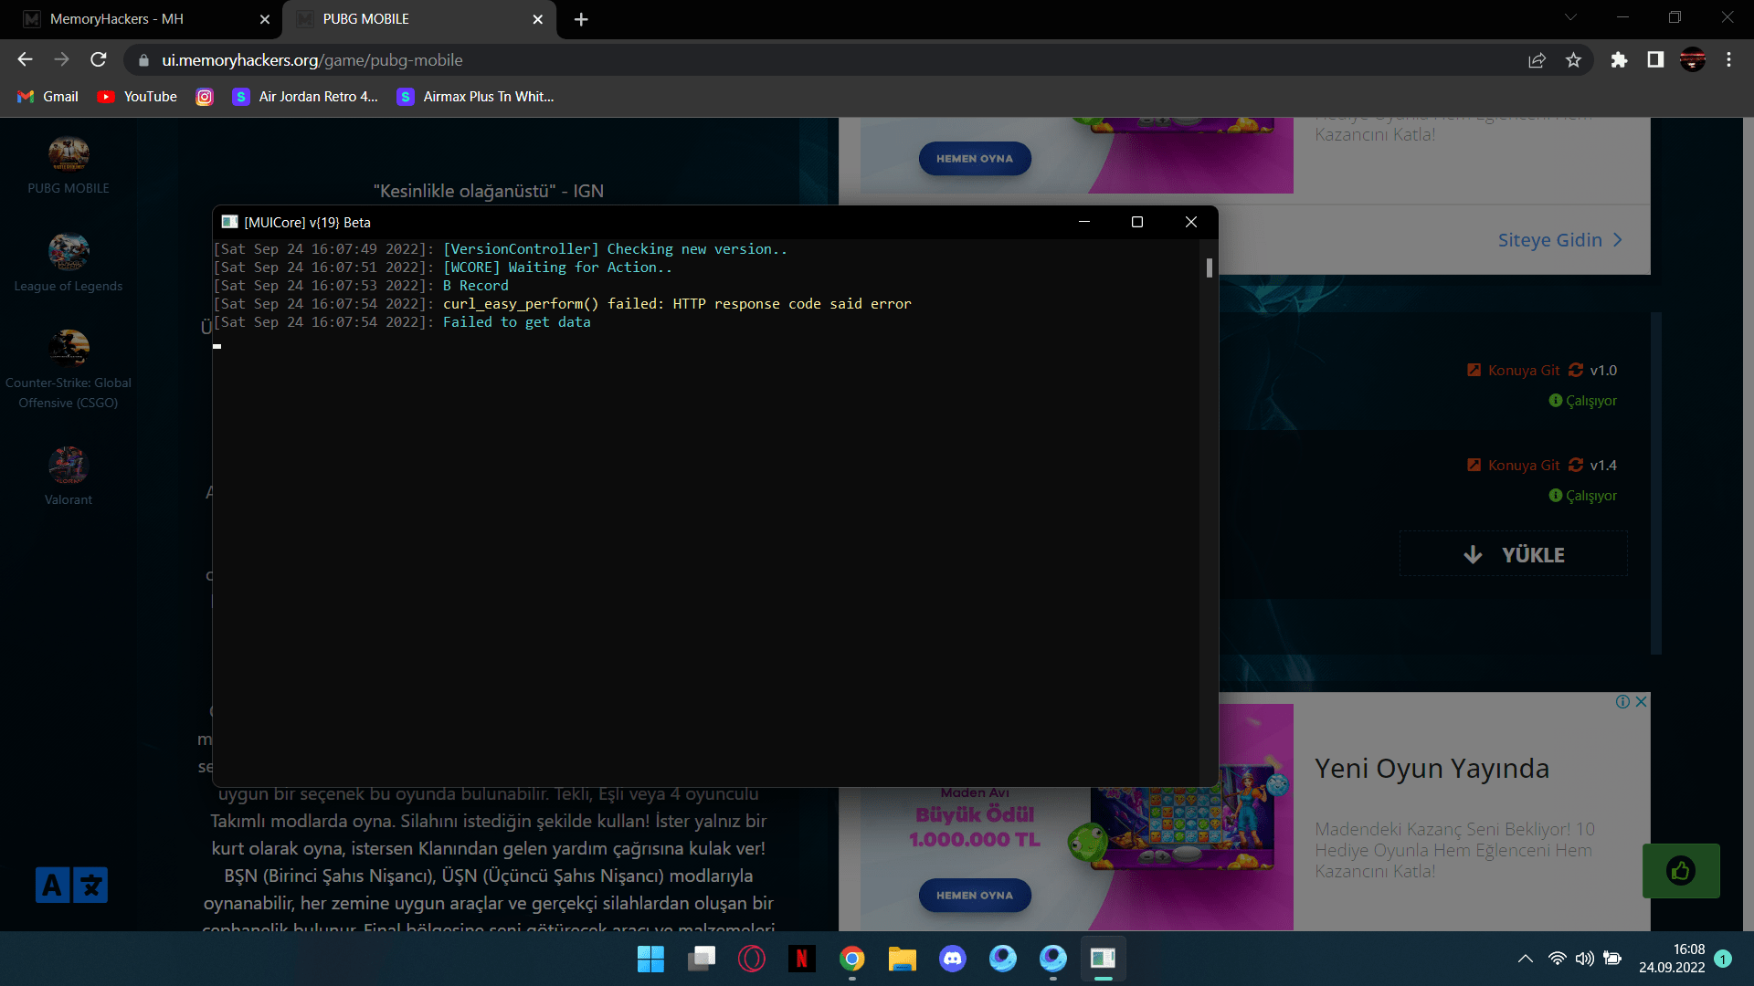Open Windows Start menu

[x=650, y=959]
